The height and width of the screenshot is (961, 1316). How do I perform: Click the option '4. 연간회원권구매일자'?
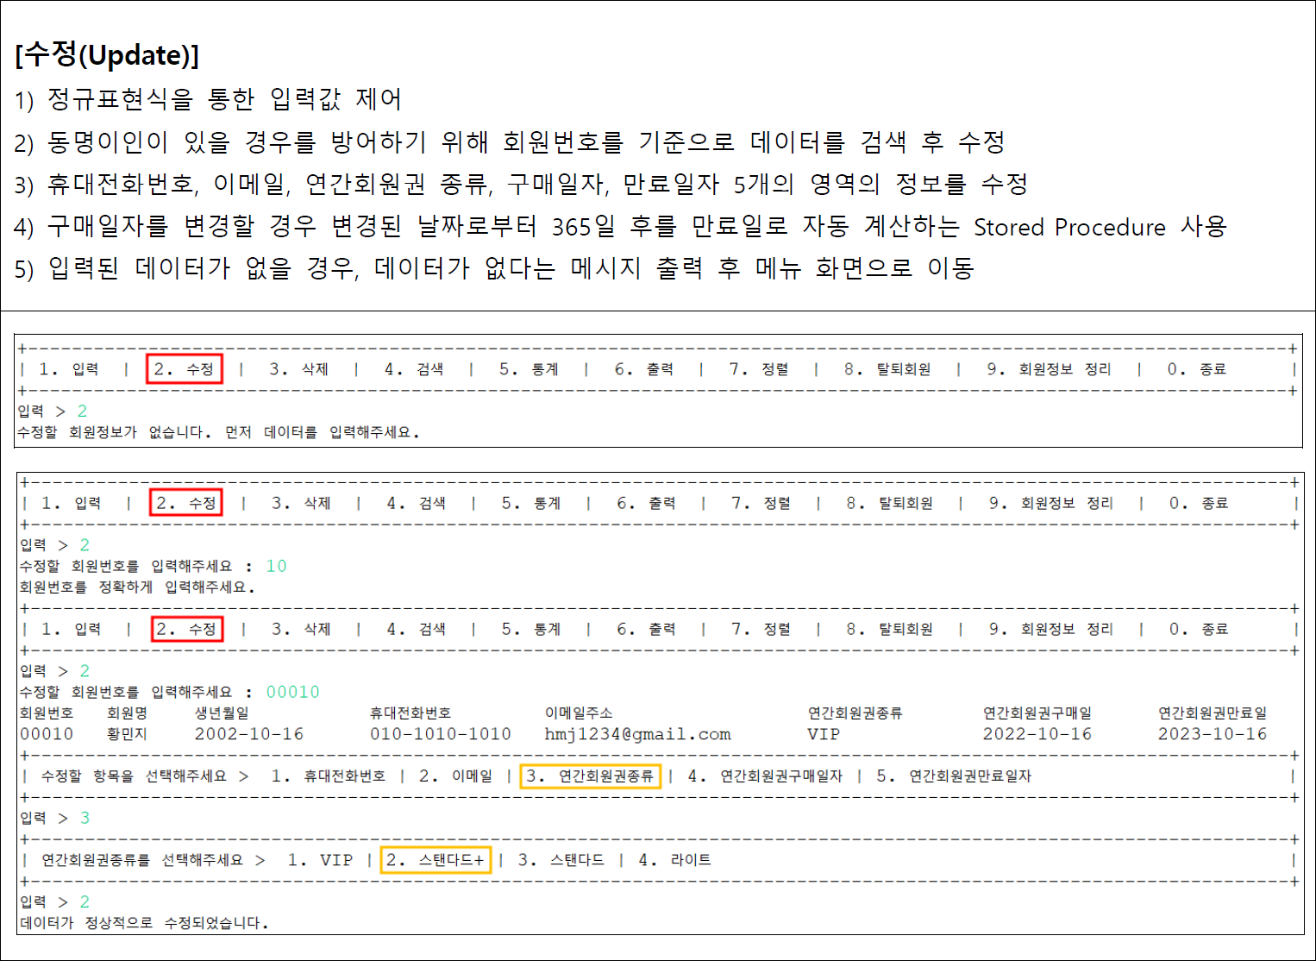[x=765, y=776]
